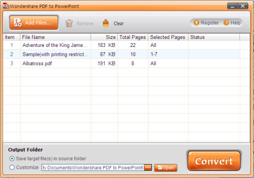Click the Wondershare app icon in title bar
Image resolution: width=254 pixels, height=178 pixels.
point(6,6)
